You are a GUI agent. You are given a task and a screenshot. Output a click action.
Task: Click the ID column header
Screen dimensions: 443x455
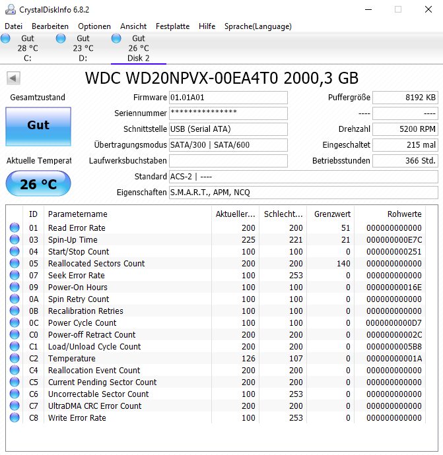click(34, 214)
